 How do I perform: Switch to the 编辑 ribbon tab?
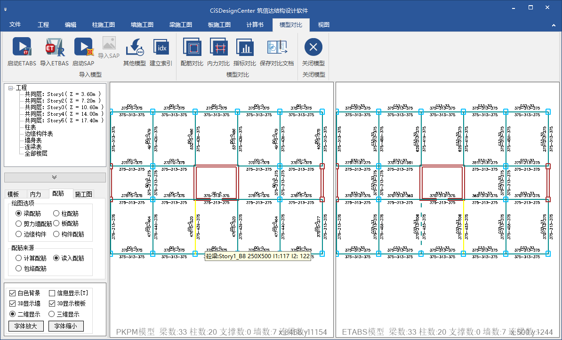(71, 24)
